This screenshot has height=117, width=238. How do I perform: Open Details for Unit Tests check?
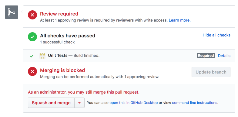click(224, 56)
